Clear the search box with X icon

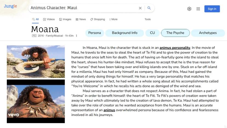(140, 8)
